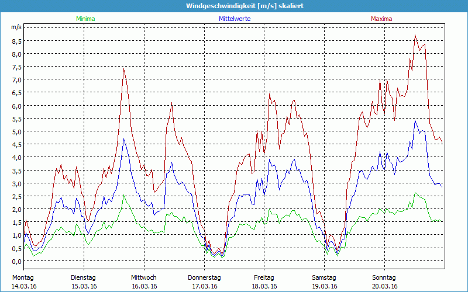Click the highest red Maxima peak on Sonntag
The height and width of the screenshot is (292, 468).
[415, 36]
